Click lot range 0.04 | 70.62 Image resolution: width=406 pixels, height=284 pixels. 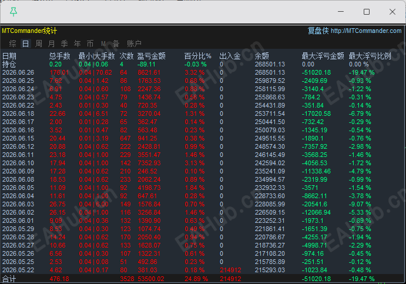click(95, 72)
